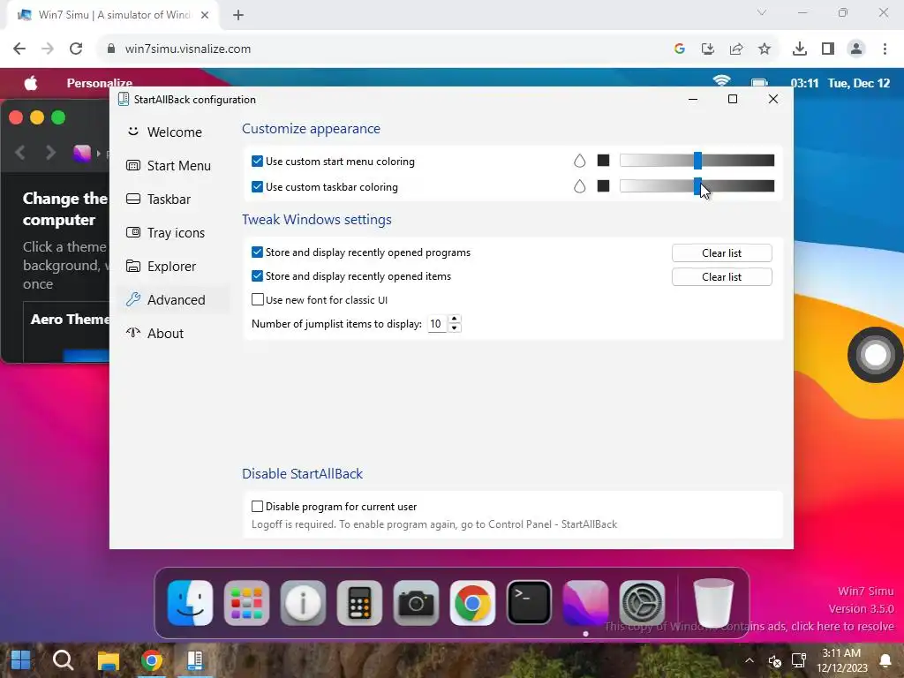Launch Camera from the dock
The width and height of the screenshot is (904, 678).
pos(416,603)
